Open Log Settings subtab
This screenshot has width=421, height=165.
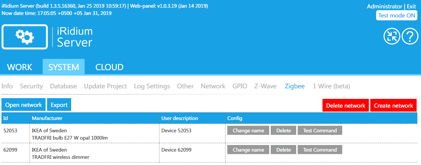point(152,86)
